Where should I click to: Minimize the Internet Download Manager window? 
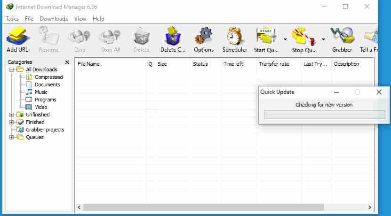[x=324, y=7]
